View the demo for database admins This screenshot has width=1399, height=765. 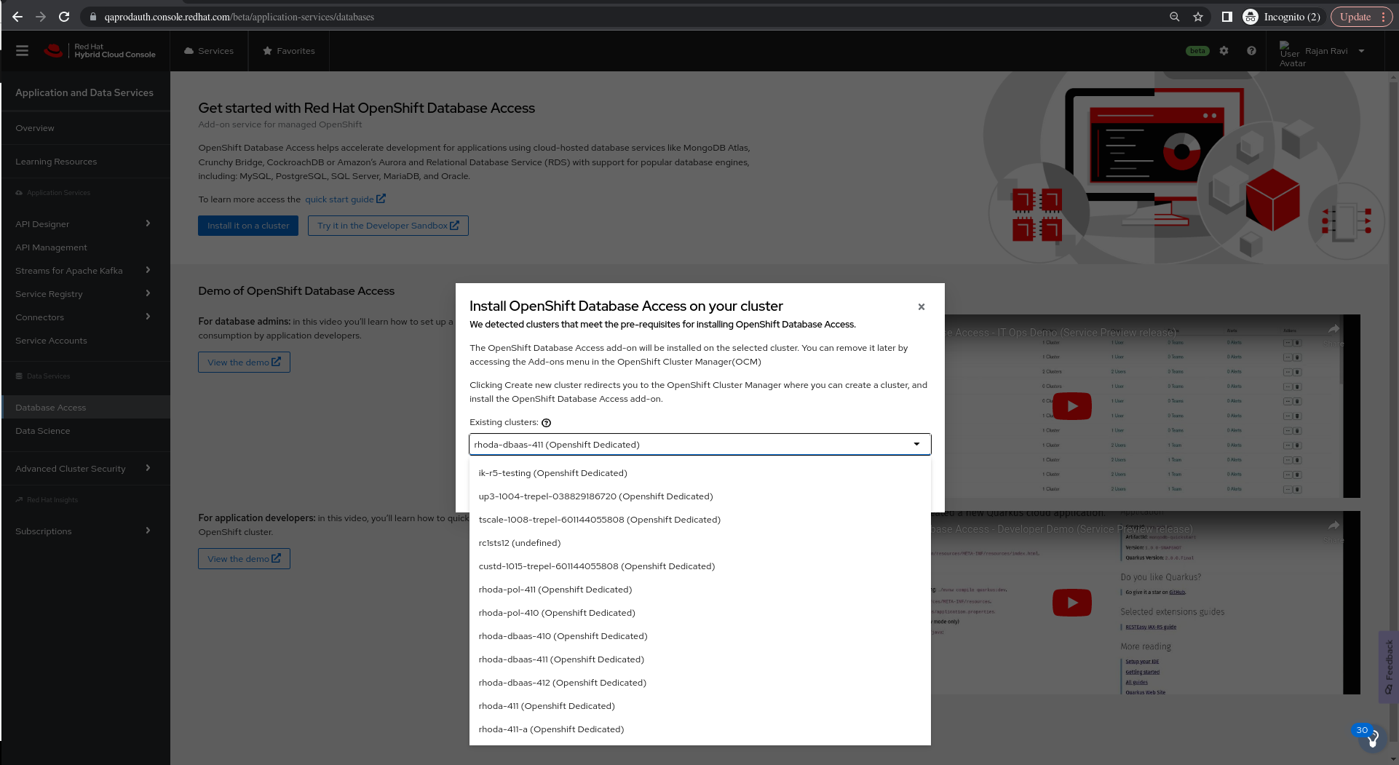pyautogui.click(x=244, y=362)
